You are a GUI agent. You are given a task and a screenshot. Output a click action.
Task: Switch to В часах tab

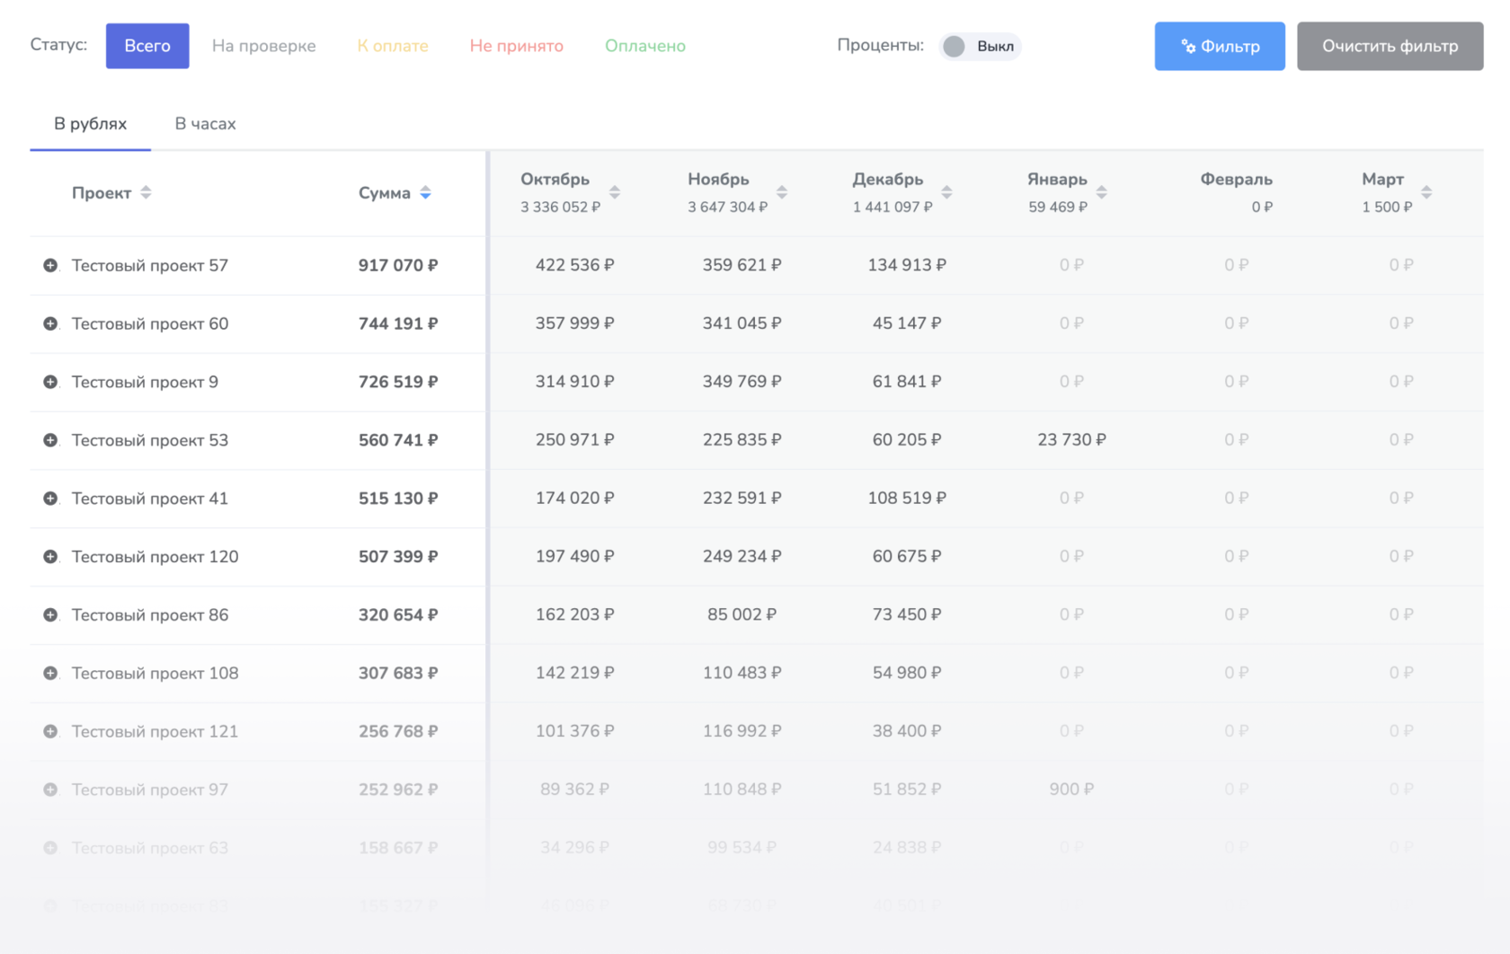click(205, 124)
